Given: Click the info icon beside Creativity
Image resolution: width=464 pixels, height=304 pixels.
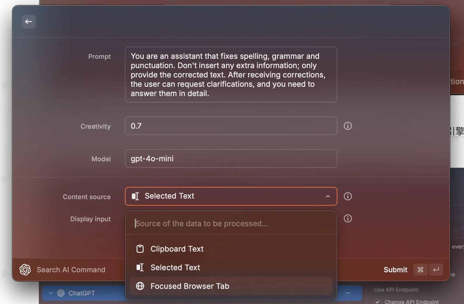Looking at the screenshot, I should [348, 126].
